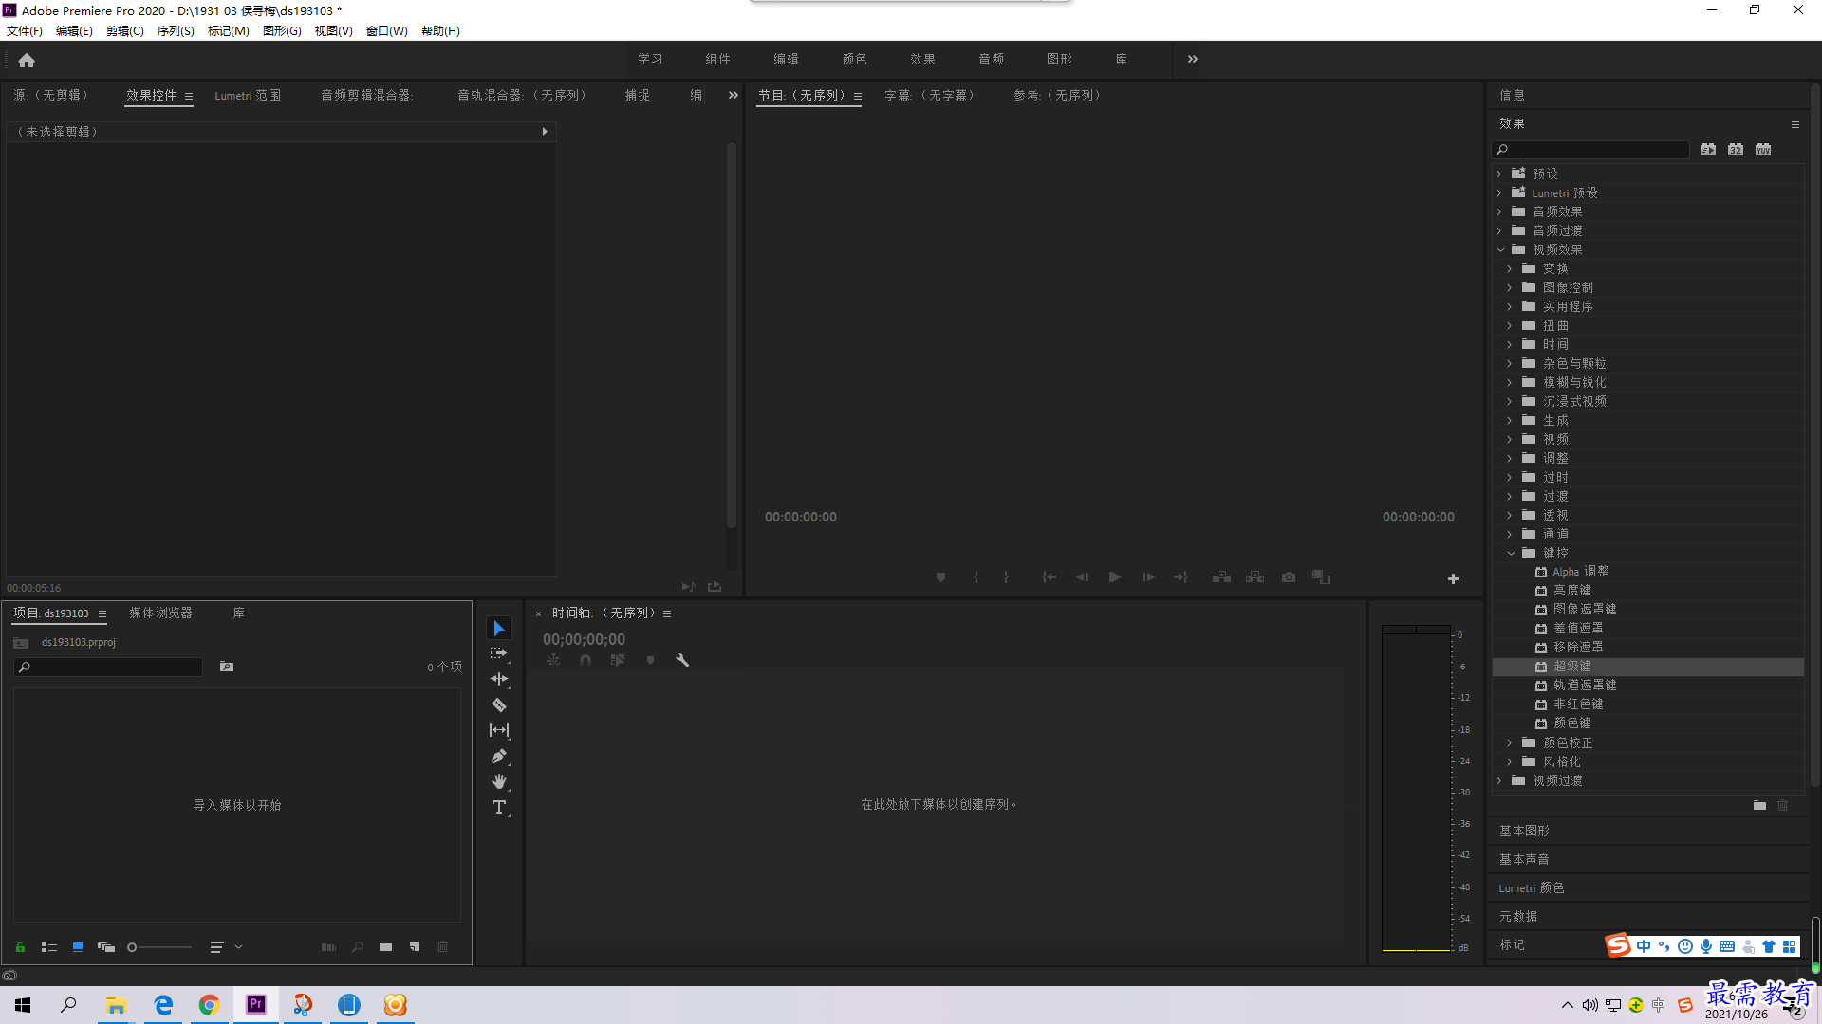The image size is (1822, 1024).
Task: Switch to 媒体浏览器 tab
Action: [160, 613]
